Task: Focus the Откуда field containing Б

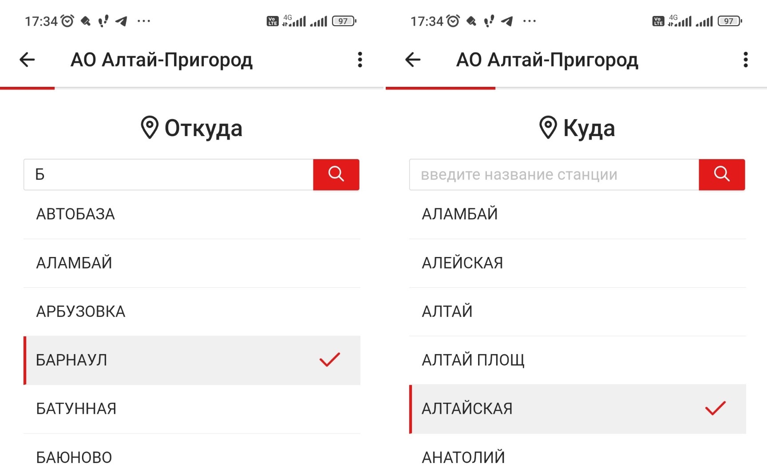Action: pyautogui.click(x=169, y=175)
